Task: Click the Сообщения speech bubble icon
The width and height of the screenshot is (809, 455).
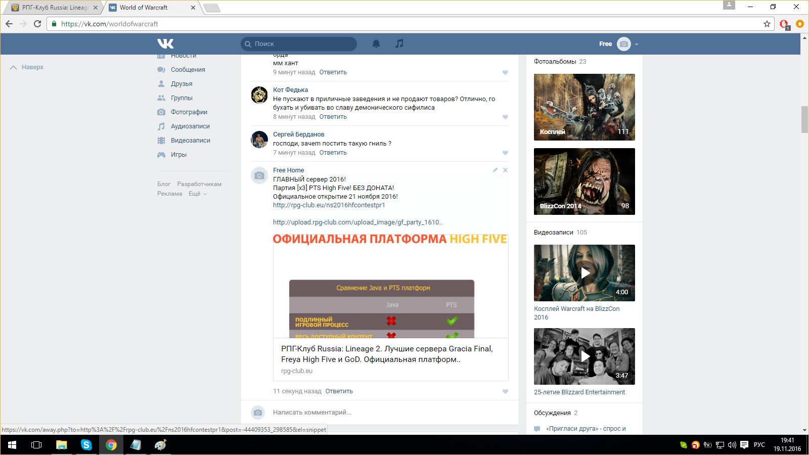Action: pyautogui.click(x=161, y=70)
